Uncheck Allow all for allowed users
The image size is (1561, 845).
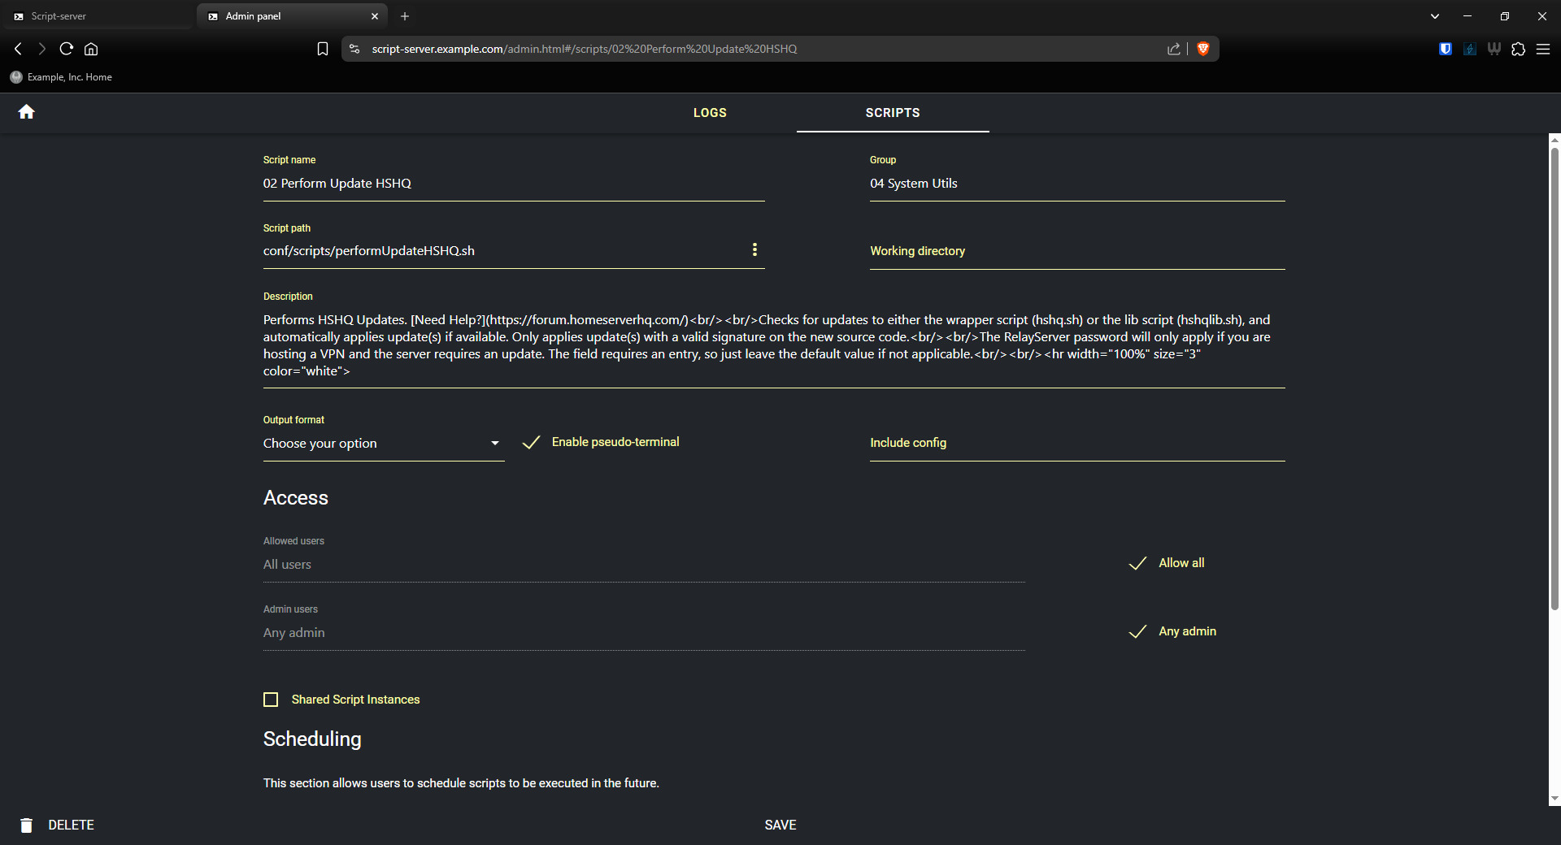pyautogui.click(x=1137, y=563)
